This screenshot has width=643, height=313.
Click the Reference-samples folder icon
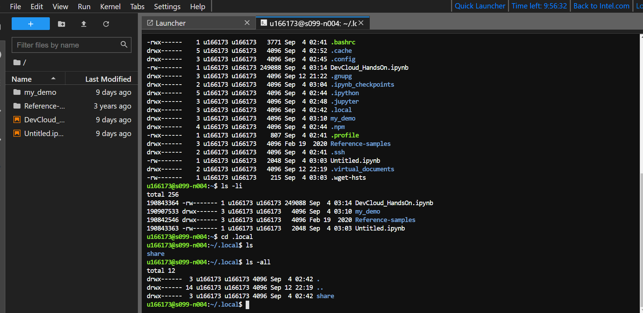pos(17,106)
